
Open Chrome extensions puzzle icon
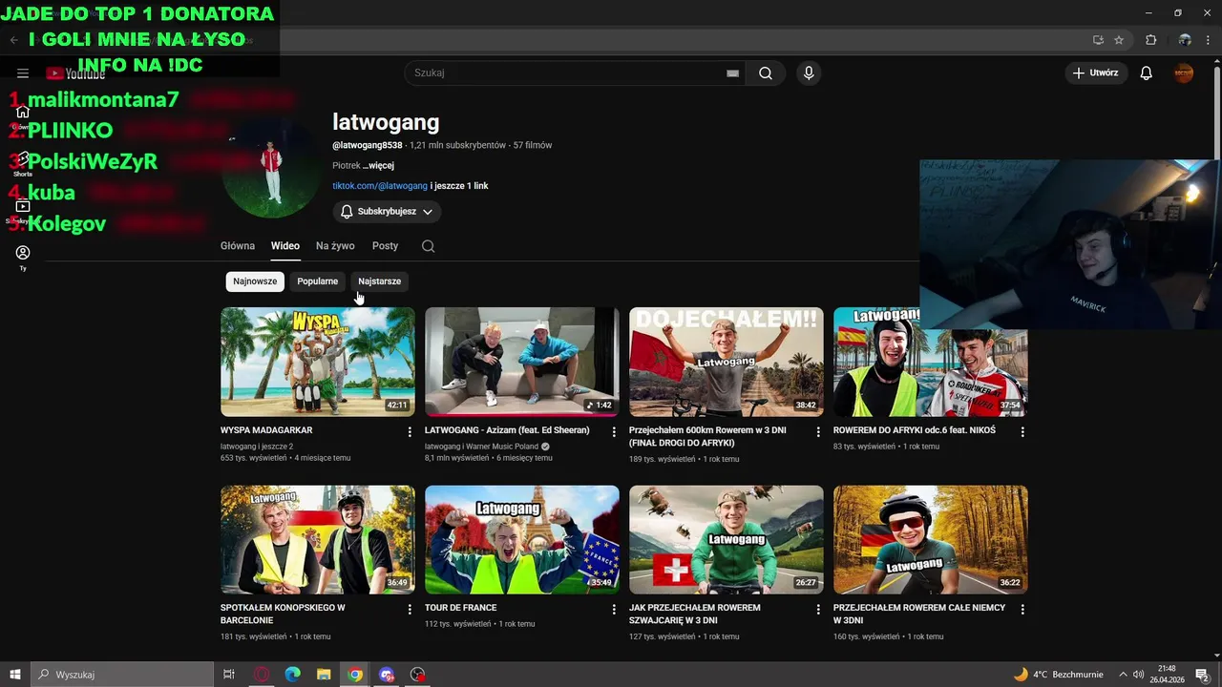pos(1150,40)
